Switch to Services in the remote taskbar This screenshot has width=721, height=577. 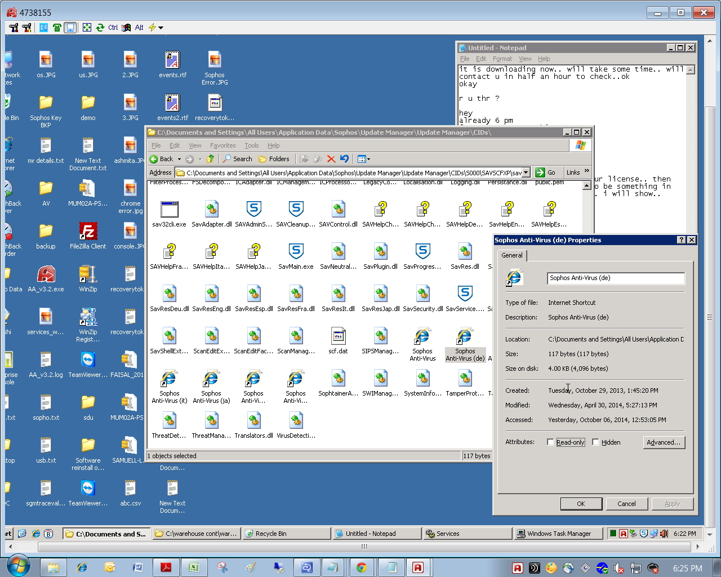(468, 534)
